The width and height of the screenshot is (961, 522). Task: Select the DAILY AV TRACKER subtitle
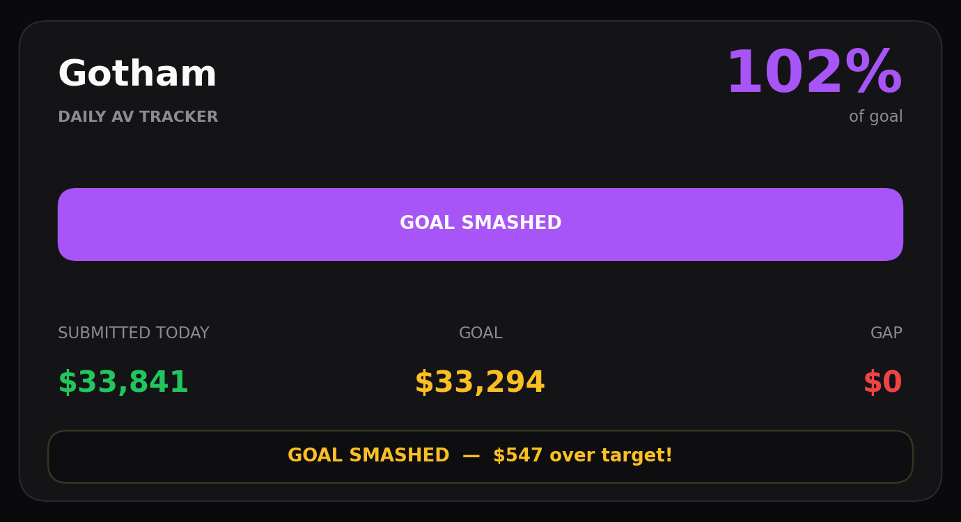(x=138, y=118)
